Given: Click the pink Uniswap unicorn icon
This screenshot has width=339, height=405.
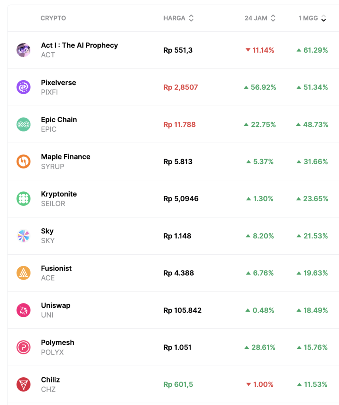Looking at the screenshot, I should tap(23, 310).
